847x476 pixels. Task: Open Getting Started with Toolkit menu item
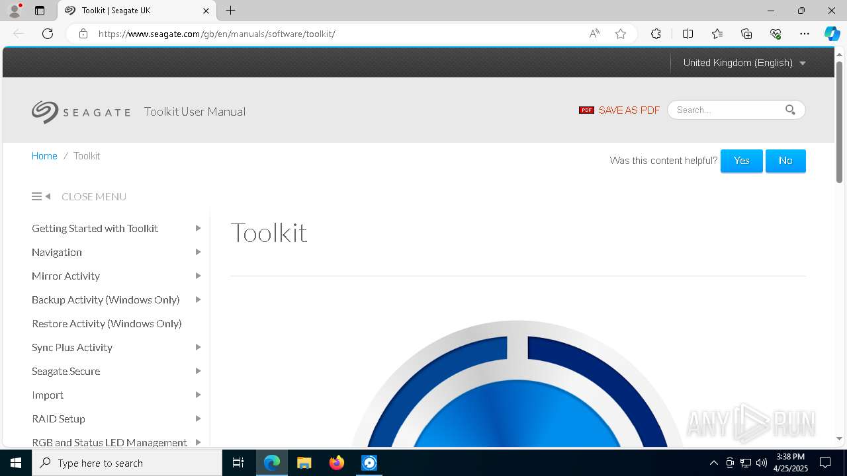pos(95,228)
